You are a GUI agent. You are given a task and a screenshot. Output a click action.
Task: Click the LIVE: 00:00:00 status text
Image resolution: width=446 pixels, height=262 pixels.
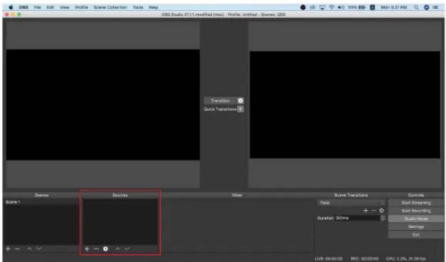pos(329,259)
